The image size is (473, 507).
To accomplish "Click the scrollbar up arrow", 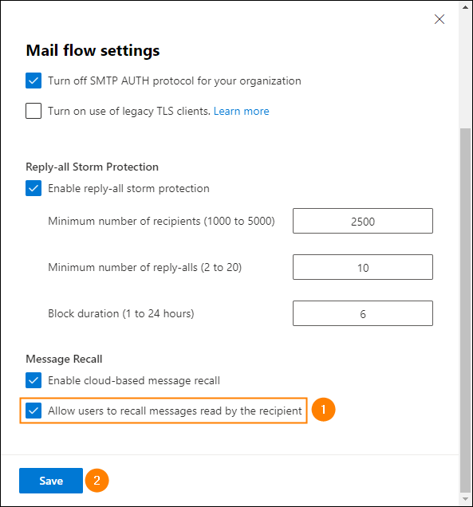I will click(x=465, y=7).
